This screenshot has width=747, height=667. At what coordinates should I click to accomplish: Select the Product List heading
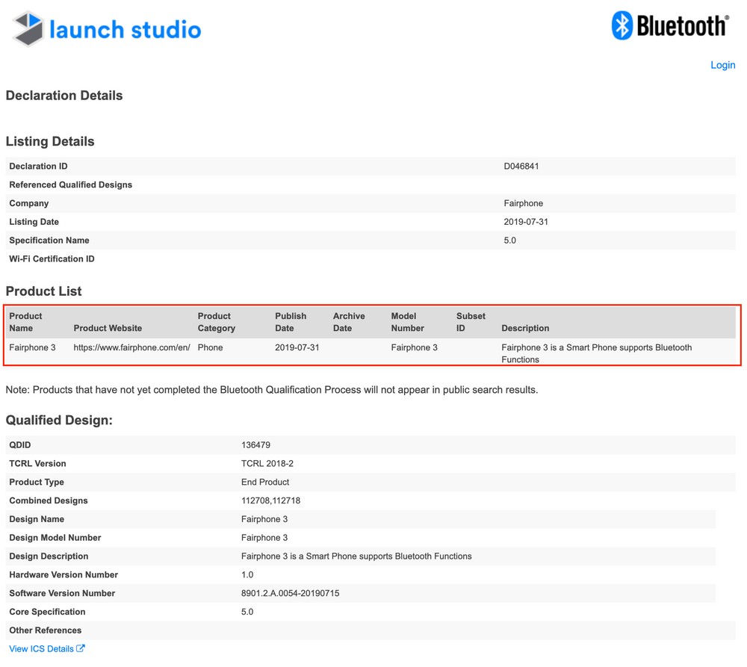click(44, 291)
